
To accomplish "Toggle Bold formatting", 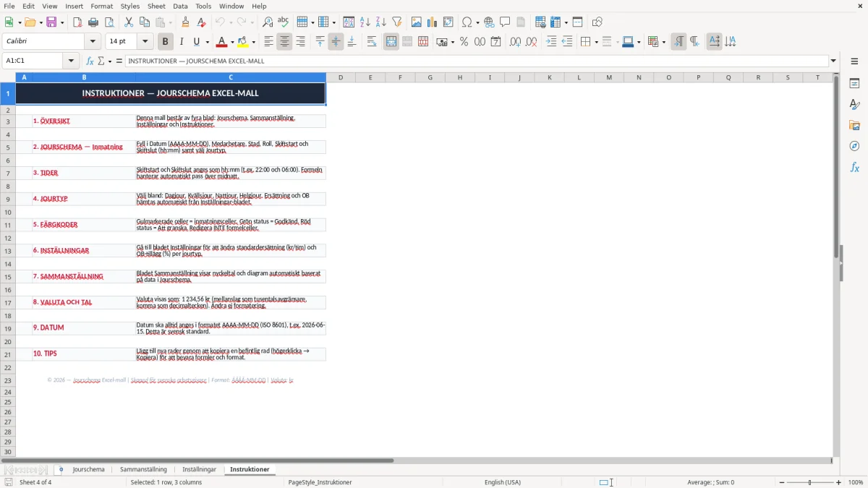I will (x=165, y=42).
